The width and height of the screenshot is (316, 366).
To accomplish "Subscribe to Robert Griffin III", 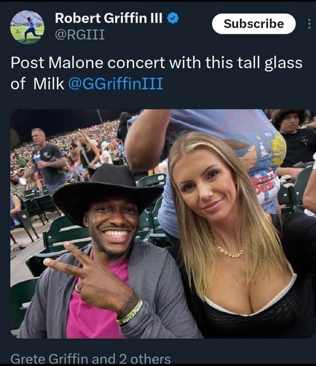I will pos(254,24).
